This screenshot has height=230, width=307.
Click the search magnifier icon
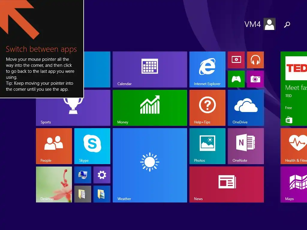(287, 25)
